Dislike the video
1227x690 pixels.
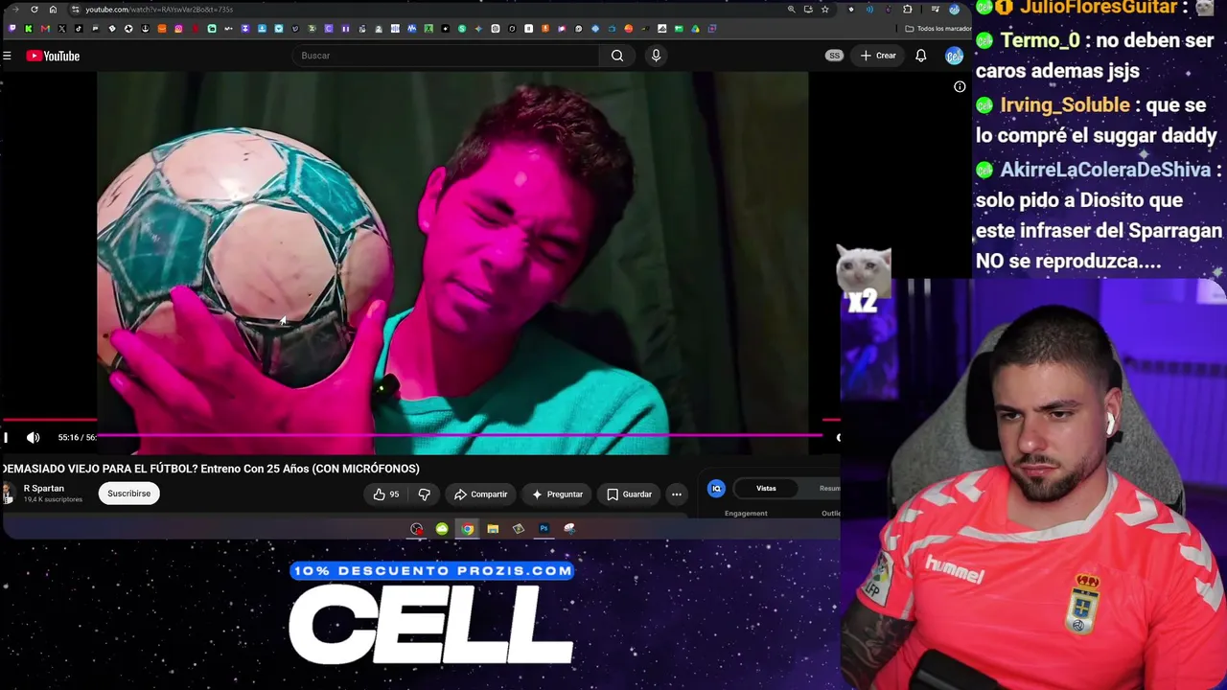[x=424, y=494]
